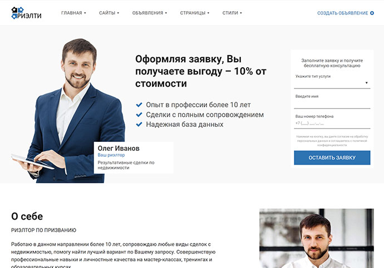Image resolution: width=384 pixels, height=268 pixels.
Task: Click the Создать объявление link
Action: point(342,13)
